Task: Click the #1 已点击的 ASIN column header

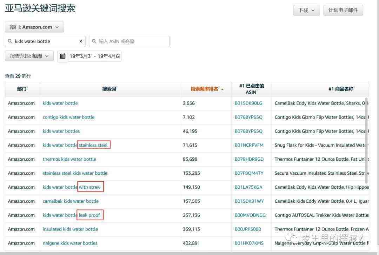Action: coord(252,89)
